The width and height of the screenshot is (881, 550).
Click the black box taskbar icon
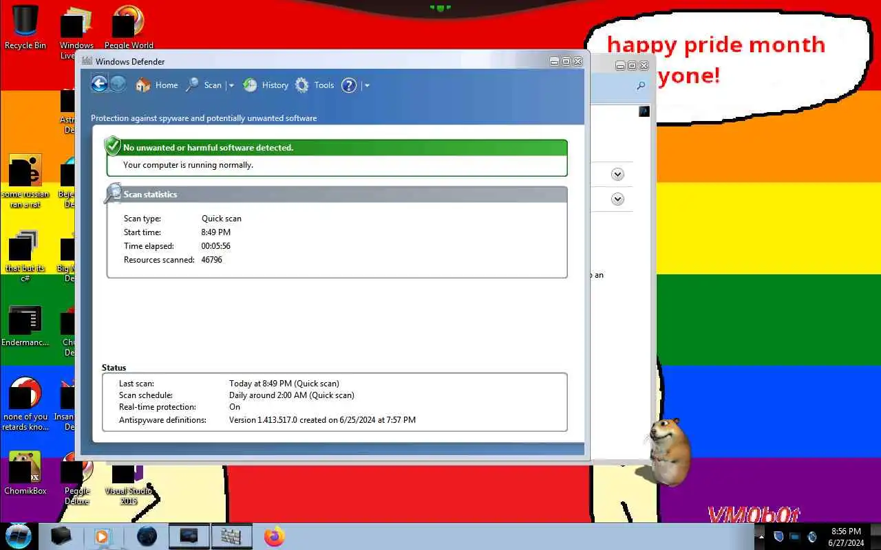click(61, 536)
